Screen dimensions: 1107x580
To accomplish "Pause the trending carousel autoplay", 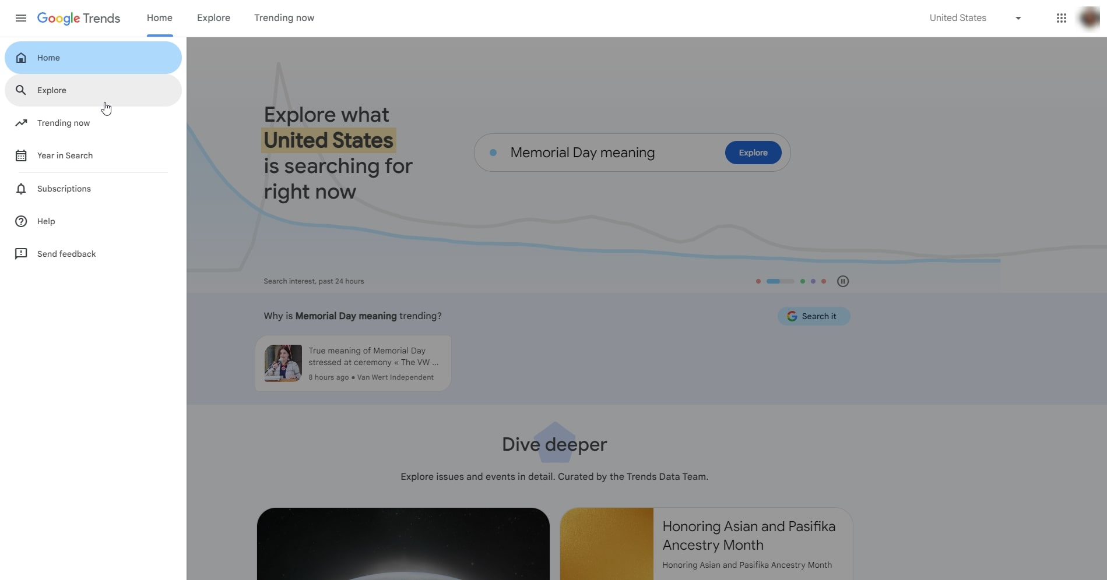I will coord(842,281).
